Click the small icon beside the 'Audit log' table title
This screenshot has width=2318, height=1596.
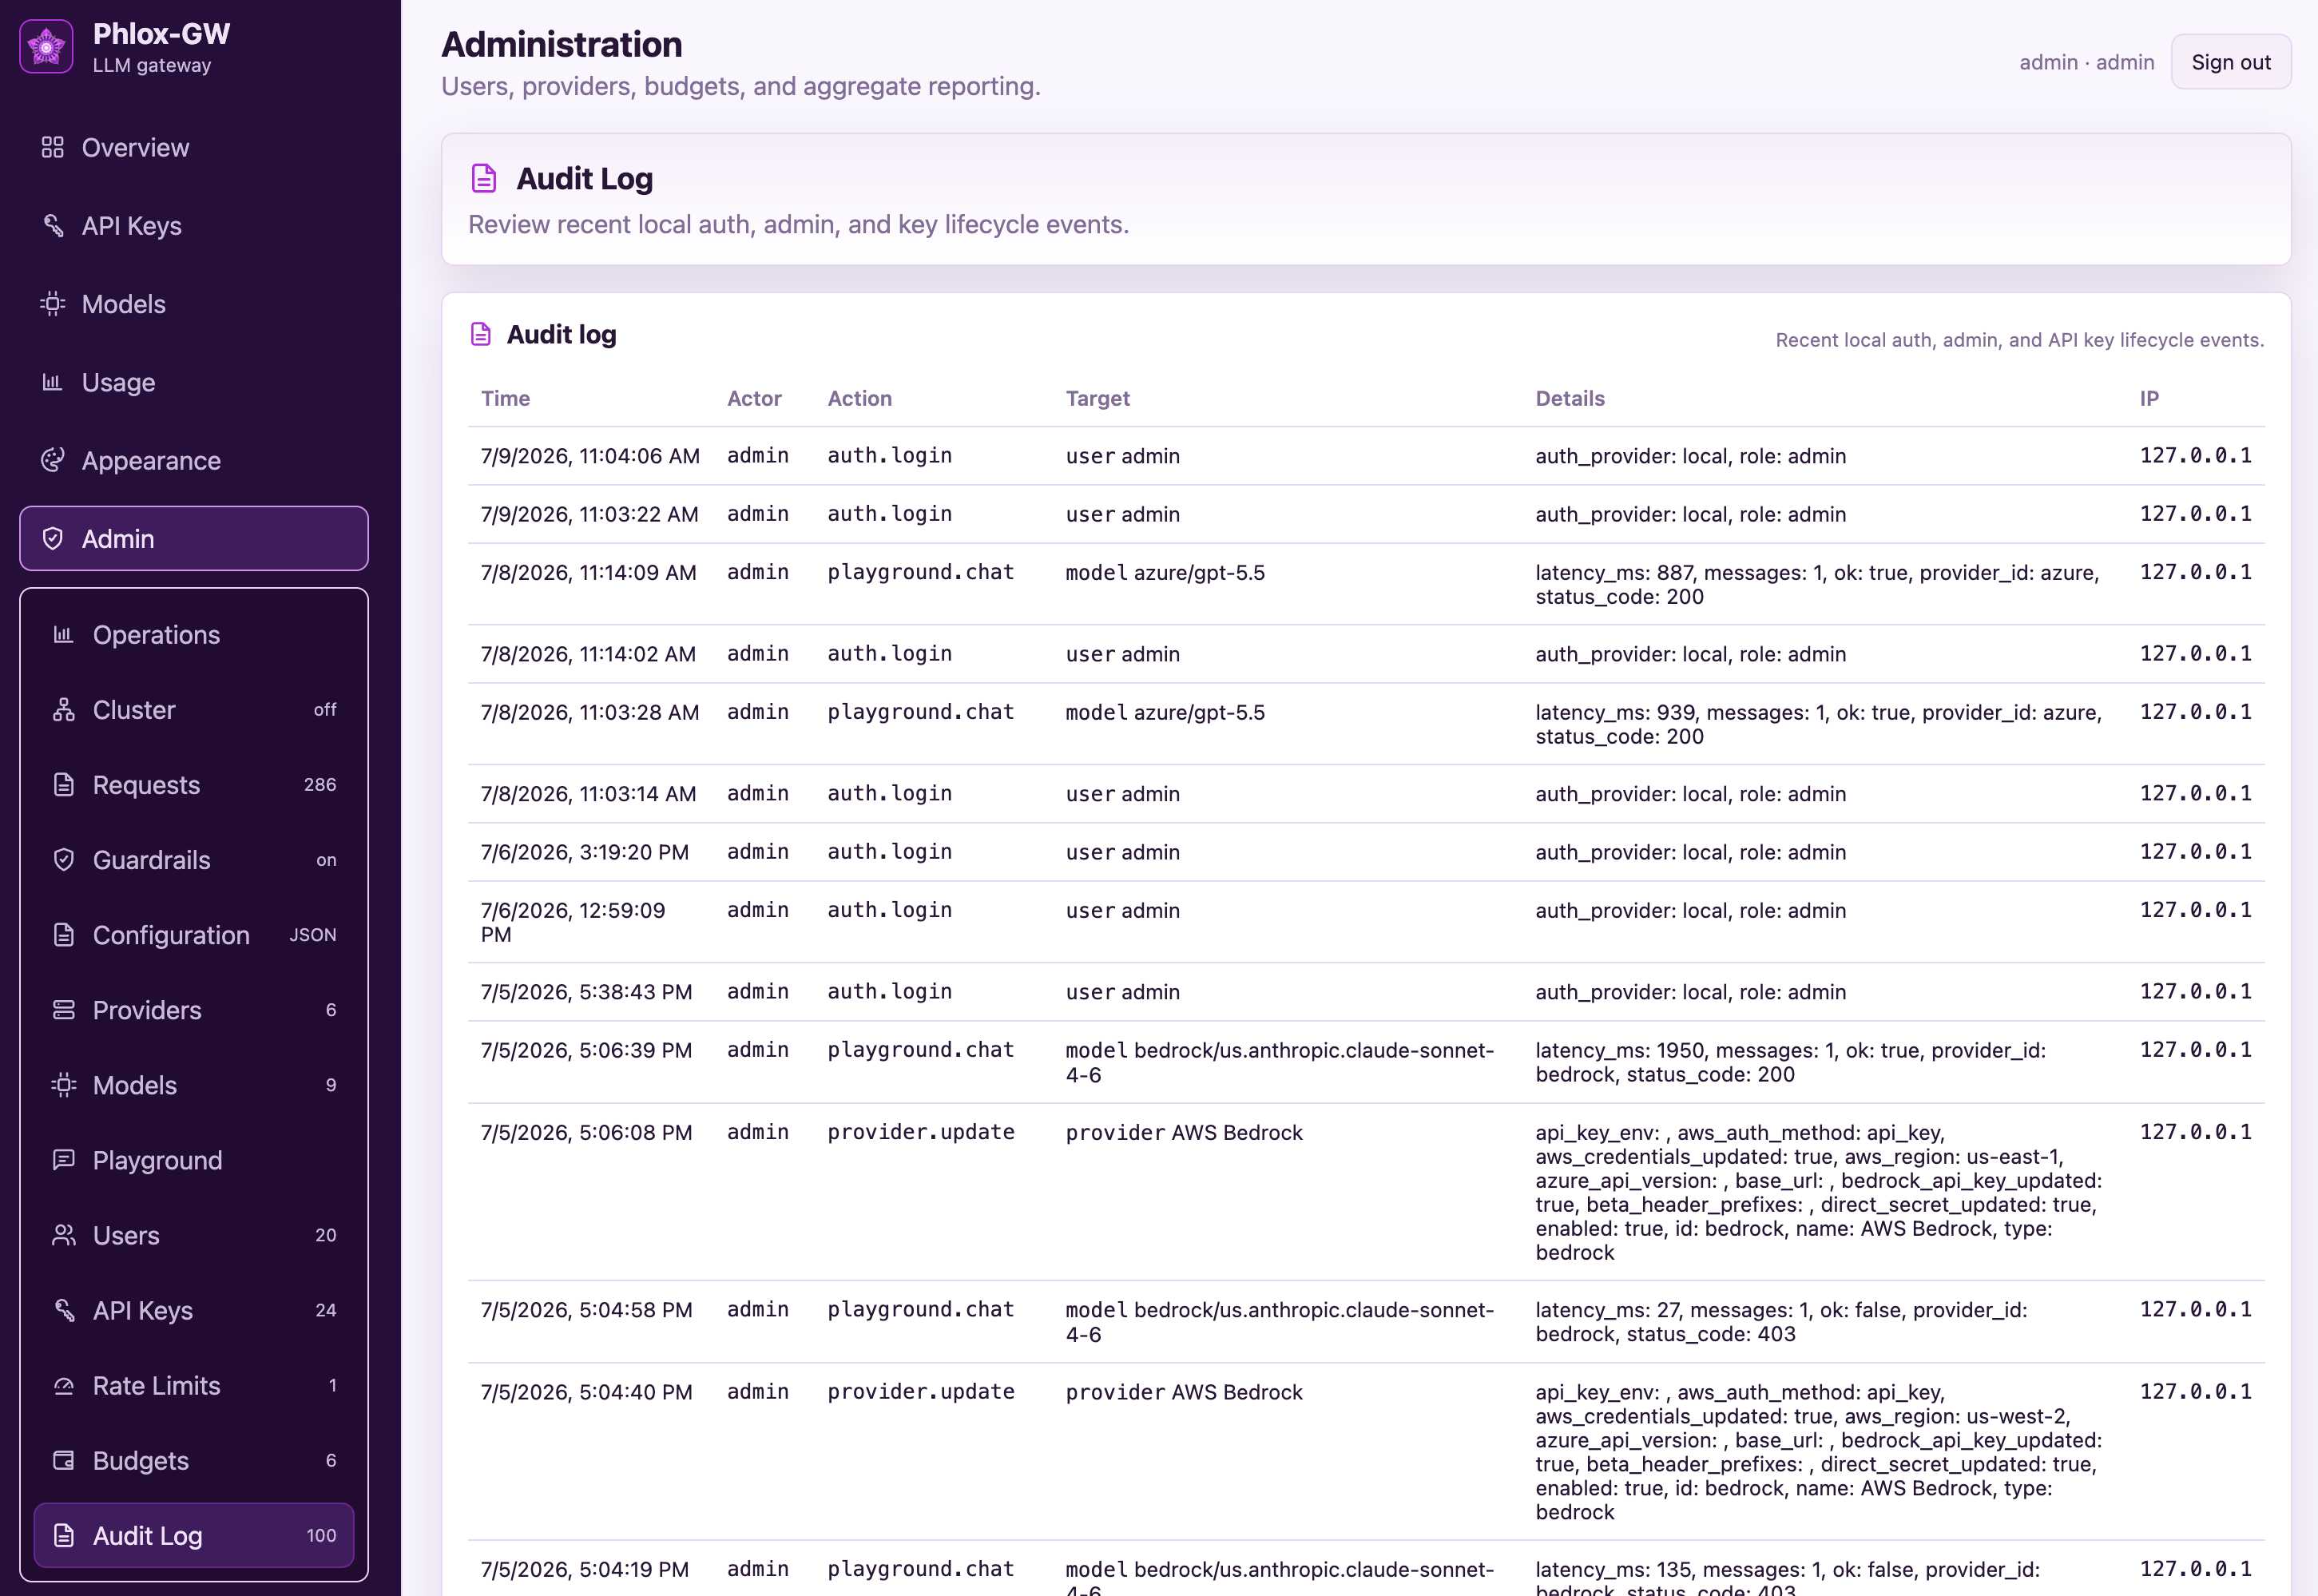pyautogui.click(x=481, y=334)
